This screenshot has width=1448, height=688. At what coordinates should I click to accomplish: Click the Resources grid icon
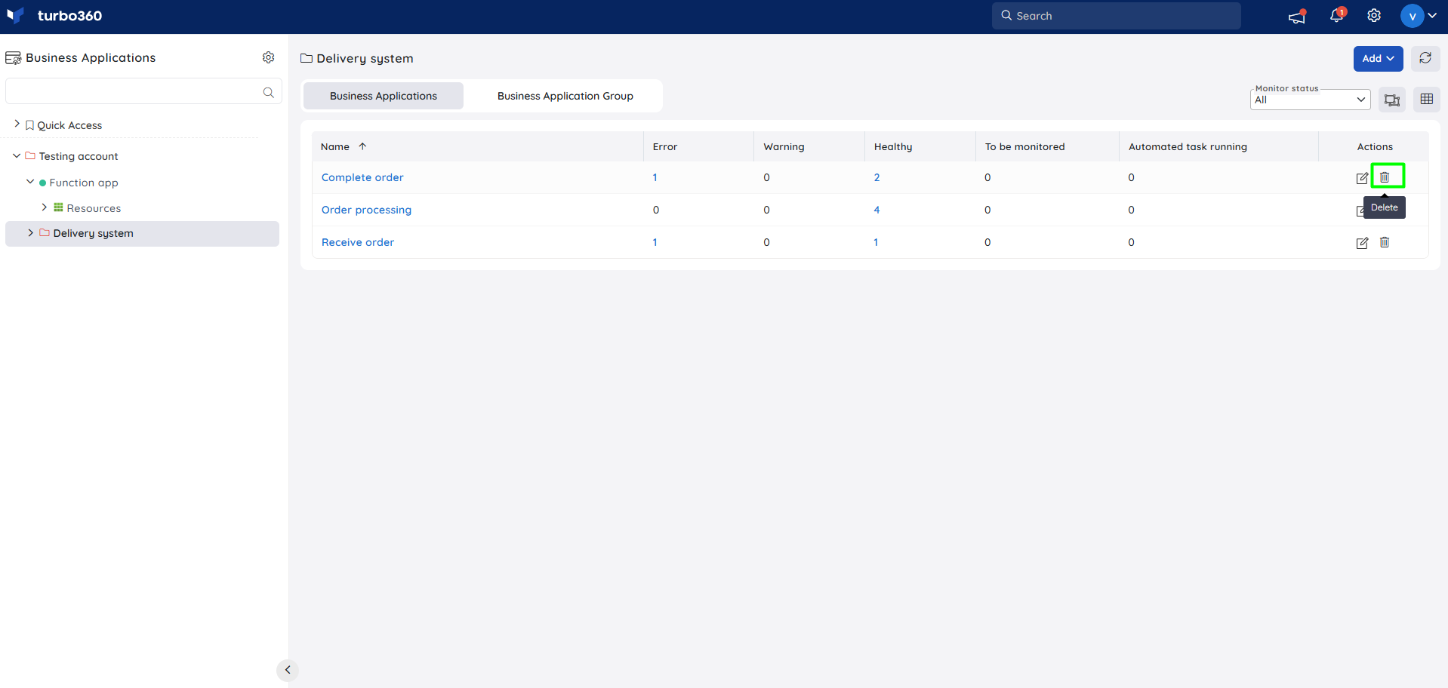click(58, 207)
